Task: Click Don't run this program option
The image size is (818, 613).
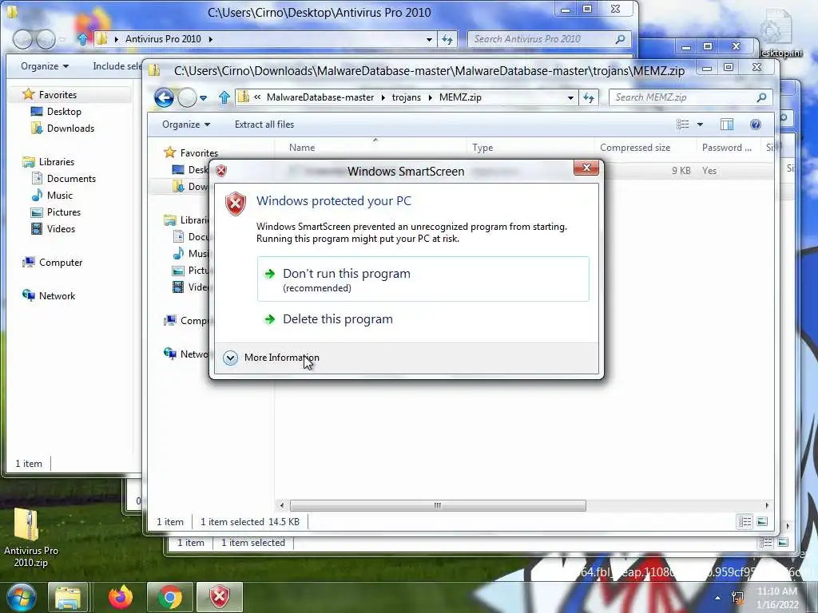Action: (423, 279)
